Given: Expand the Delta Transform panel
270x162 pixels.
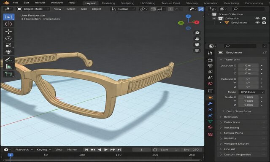Looking at the screenshot, I should (x=223, y=111).
